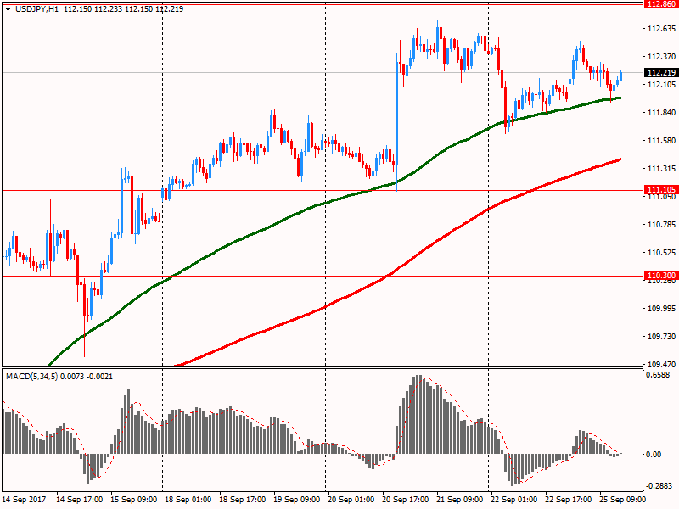The image size is (679, 509).
Task: Click the 109.470 price scale value
Action: click(x=661, y=365)
